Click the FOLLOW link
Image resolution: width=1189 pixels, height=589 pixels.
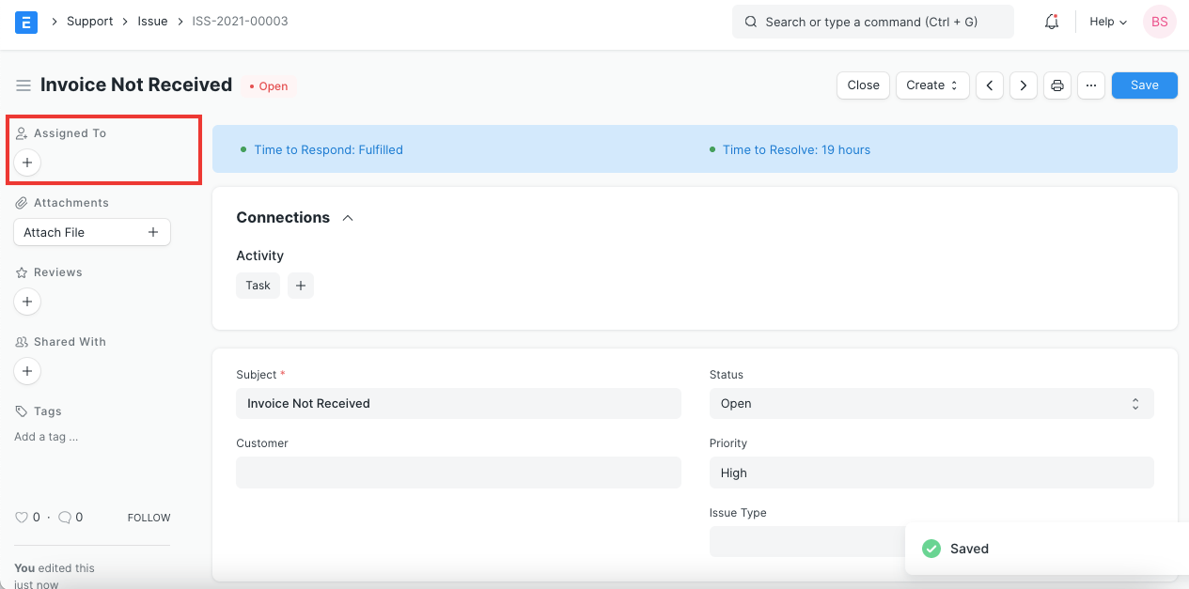pyautogui.click(x=148, y=517)
